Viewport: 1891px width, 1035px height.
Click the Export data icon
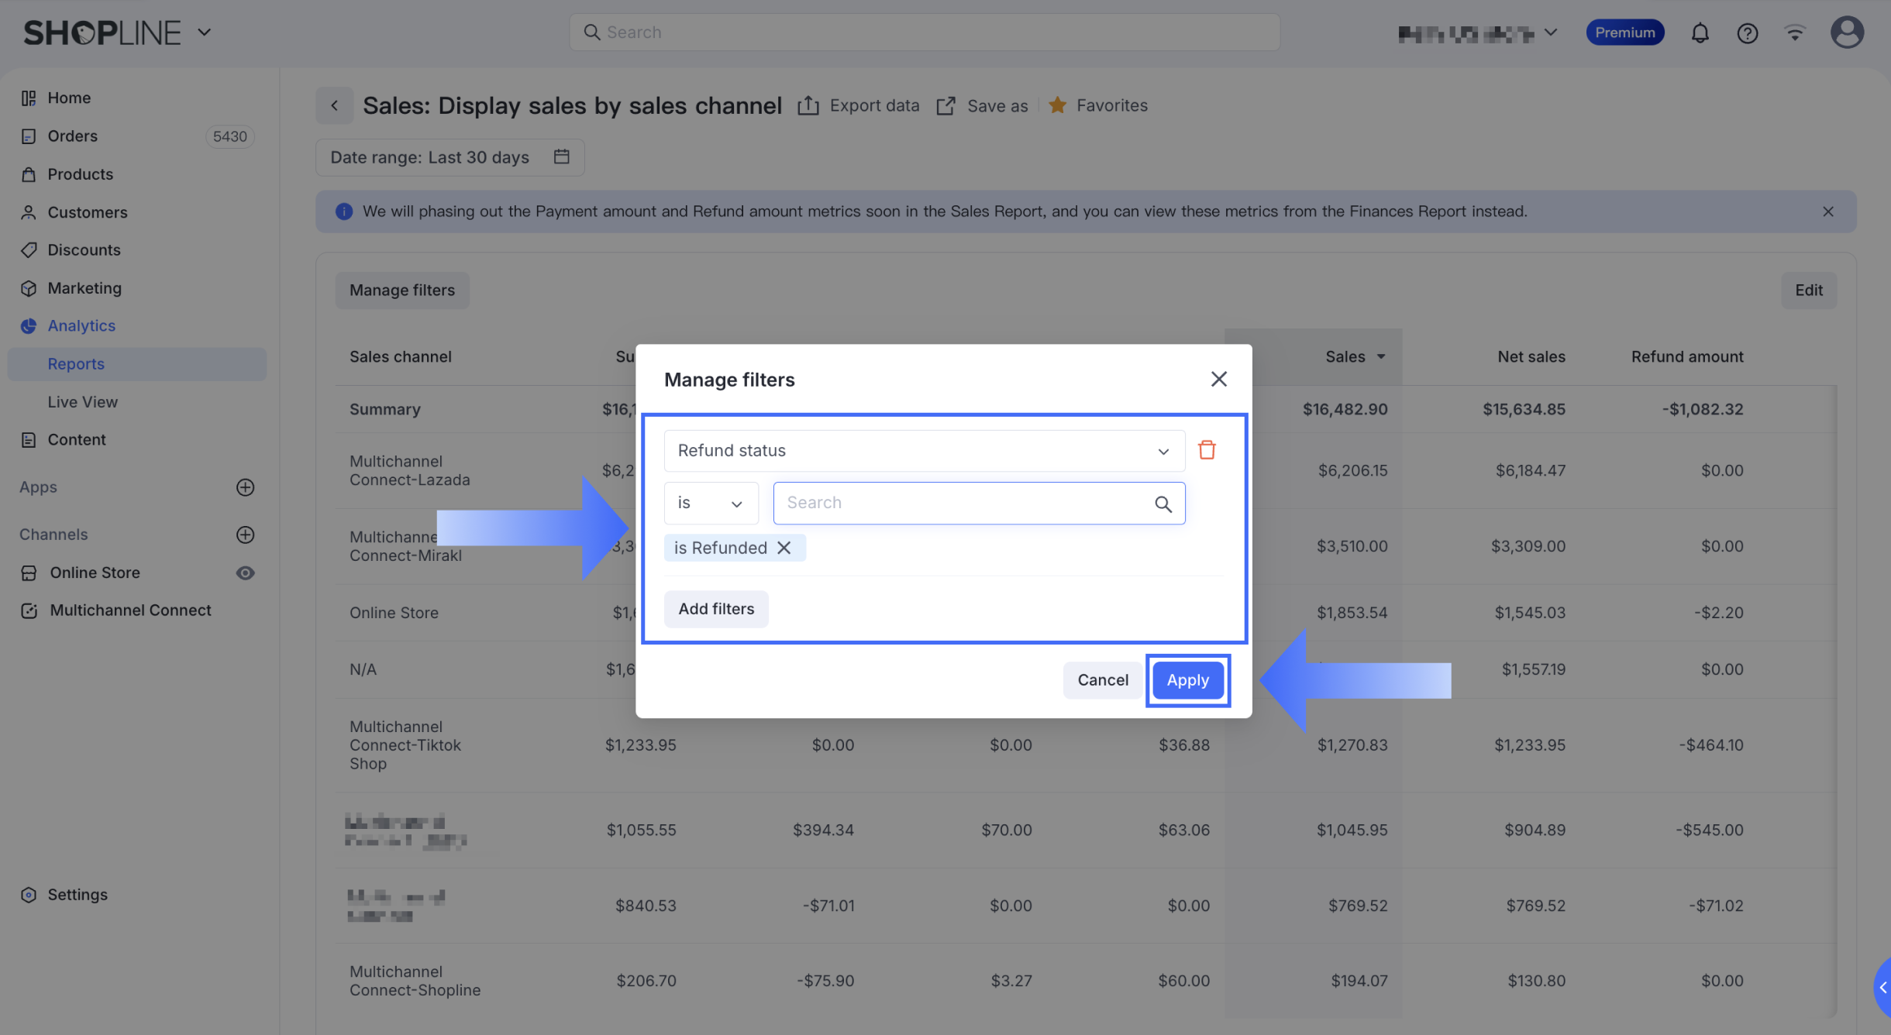(x=808, y=105)
